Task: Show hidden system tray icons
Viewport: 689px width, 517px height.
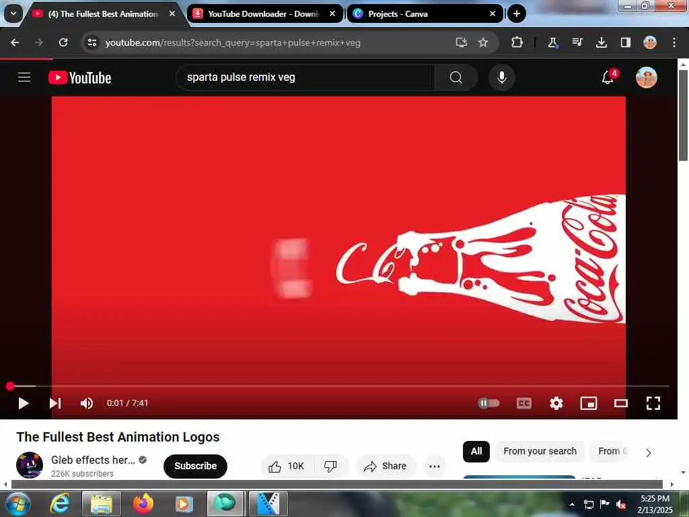Action: (x=572, y=504)
